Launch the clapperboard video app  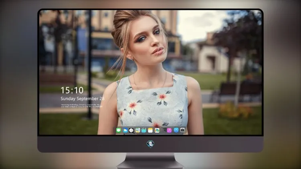point(144,131)
